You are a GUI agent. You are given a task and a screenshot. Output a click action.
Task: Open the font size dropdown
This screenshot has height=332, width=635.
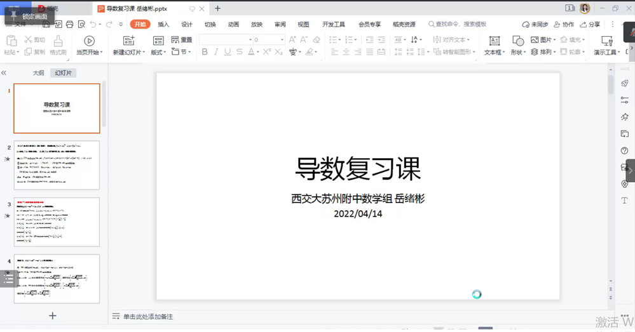[x=282, y=39]
